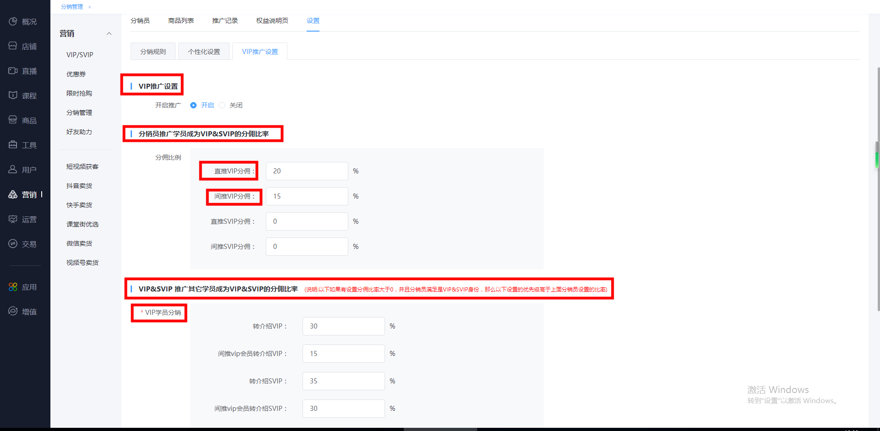Open 课堂街优选 menu item
The width and height of the screenshot is (880, 431).
click(x=82, y=224)
